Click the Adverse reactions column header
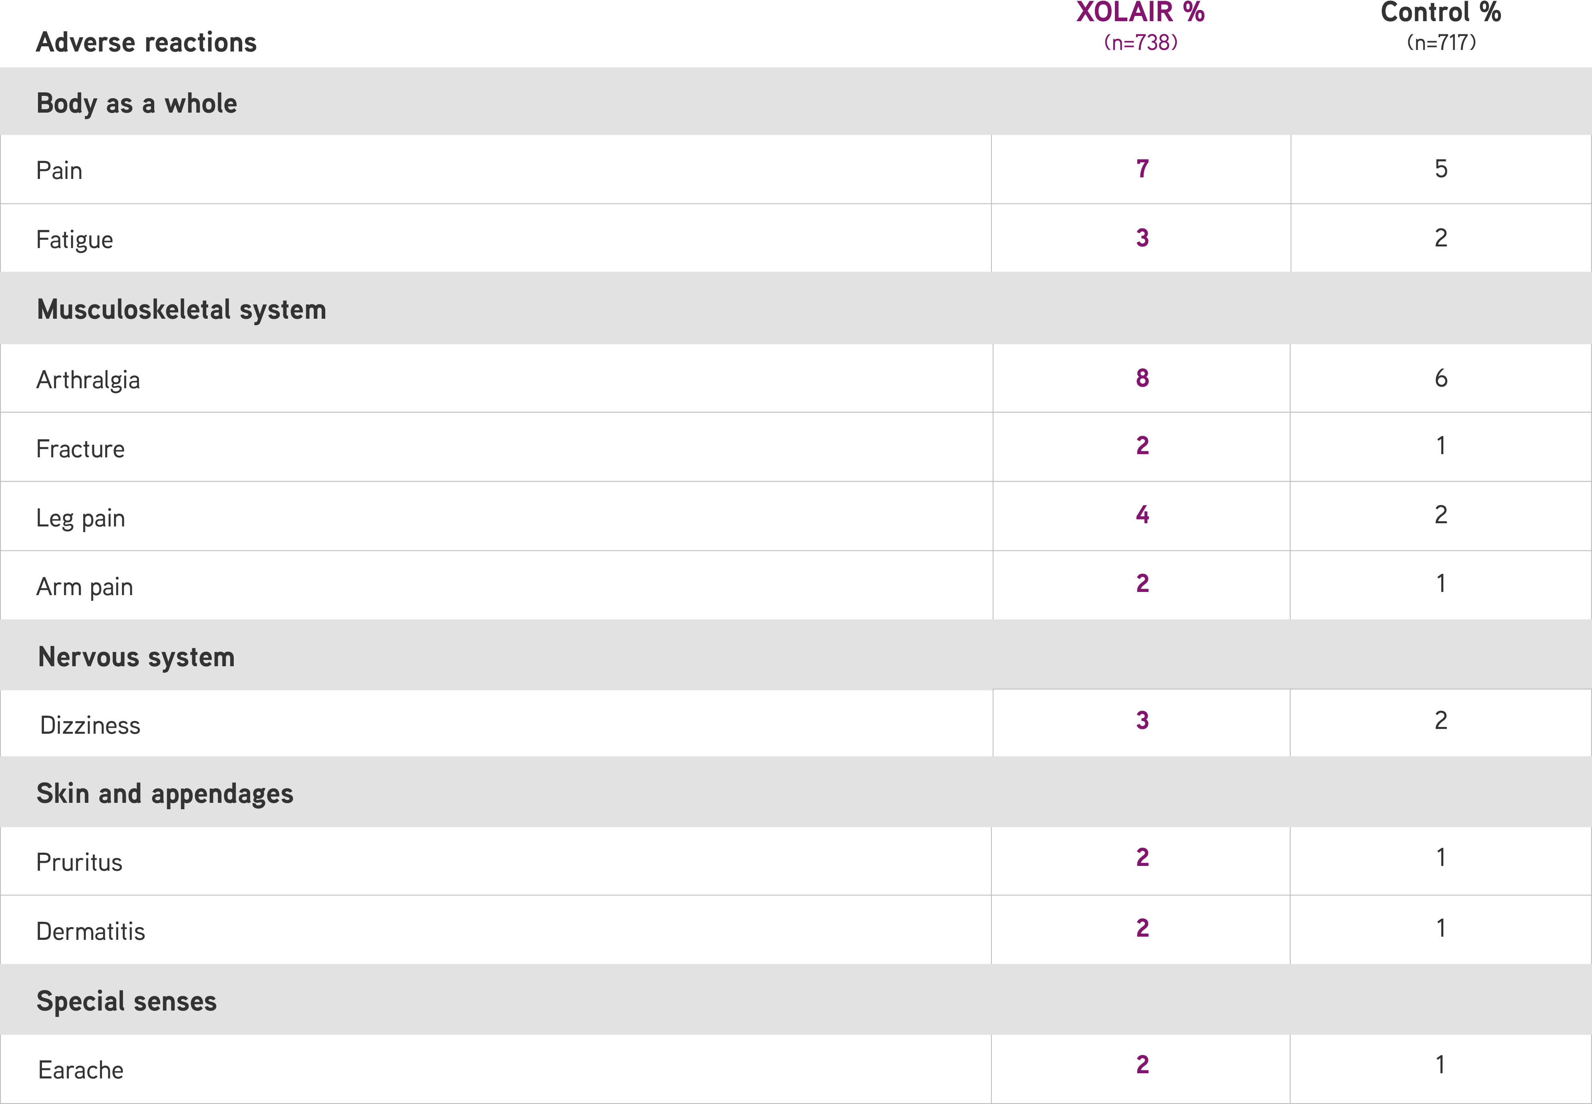Image resolution: width=1592 pixels, height=1104 pixels. pyautogui.click(x=146, y=43)
